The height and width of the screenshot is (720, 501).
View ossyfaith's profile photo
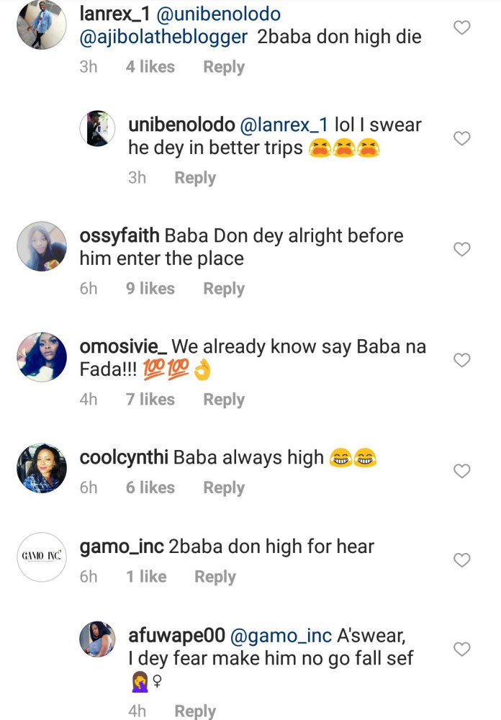pos(42,246)
